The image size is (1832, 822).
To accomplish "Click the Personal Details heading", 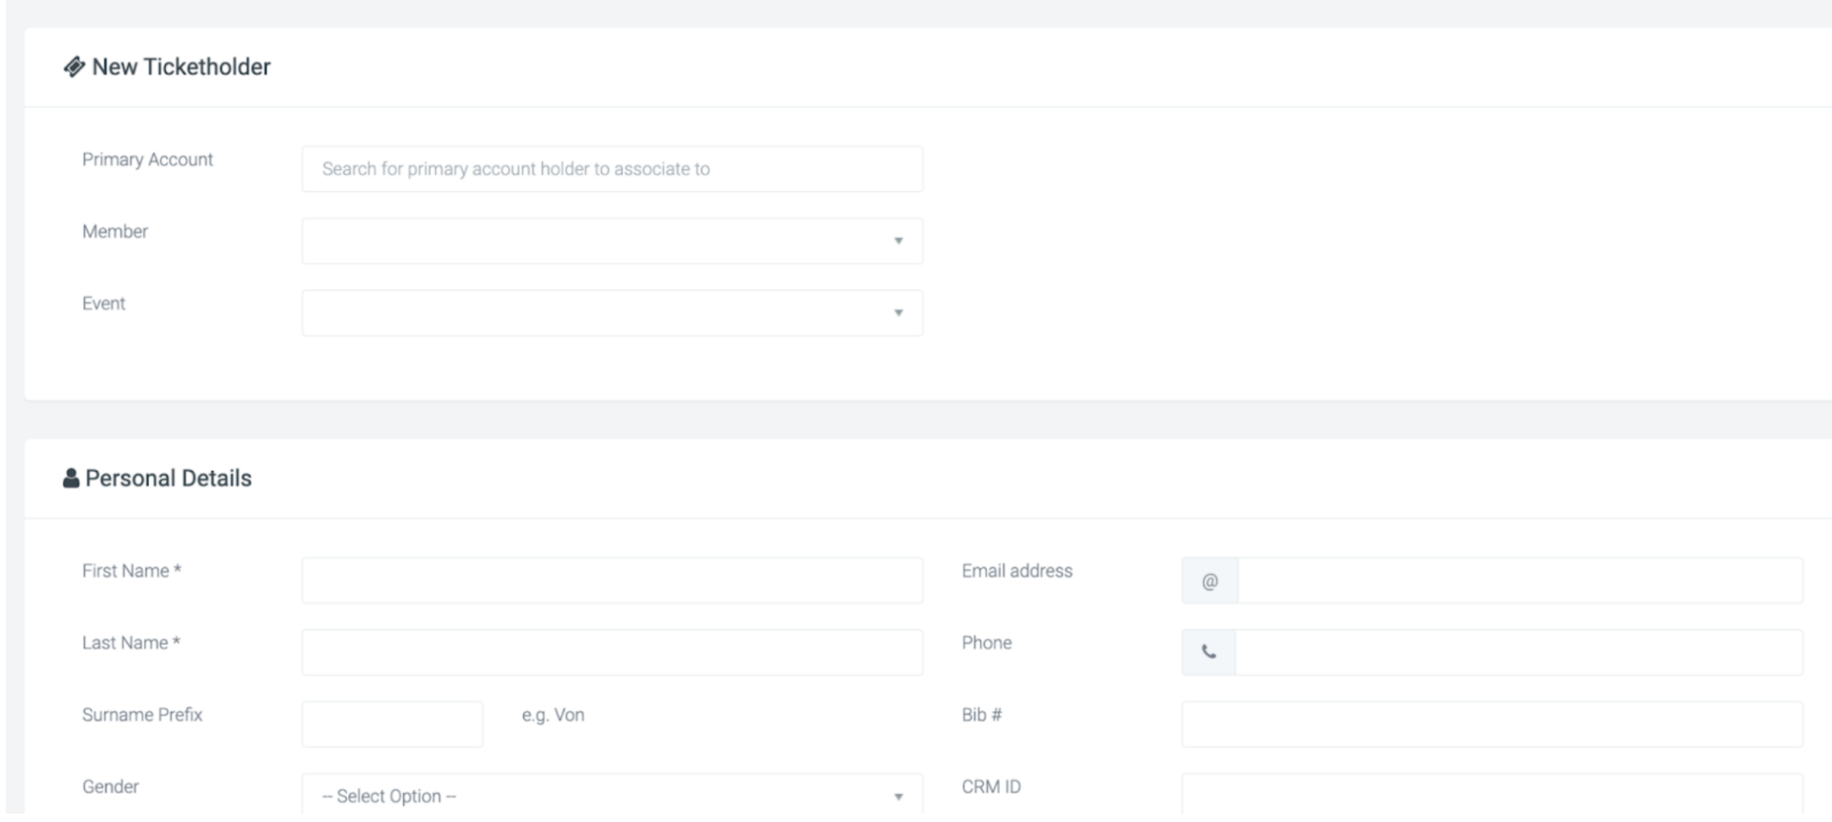I will coord(168,479).
